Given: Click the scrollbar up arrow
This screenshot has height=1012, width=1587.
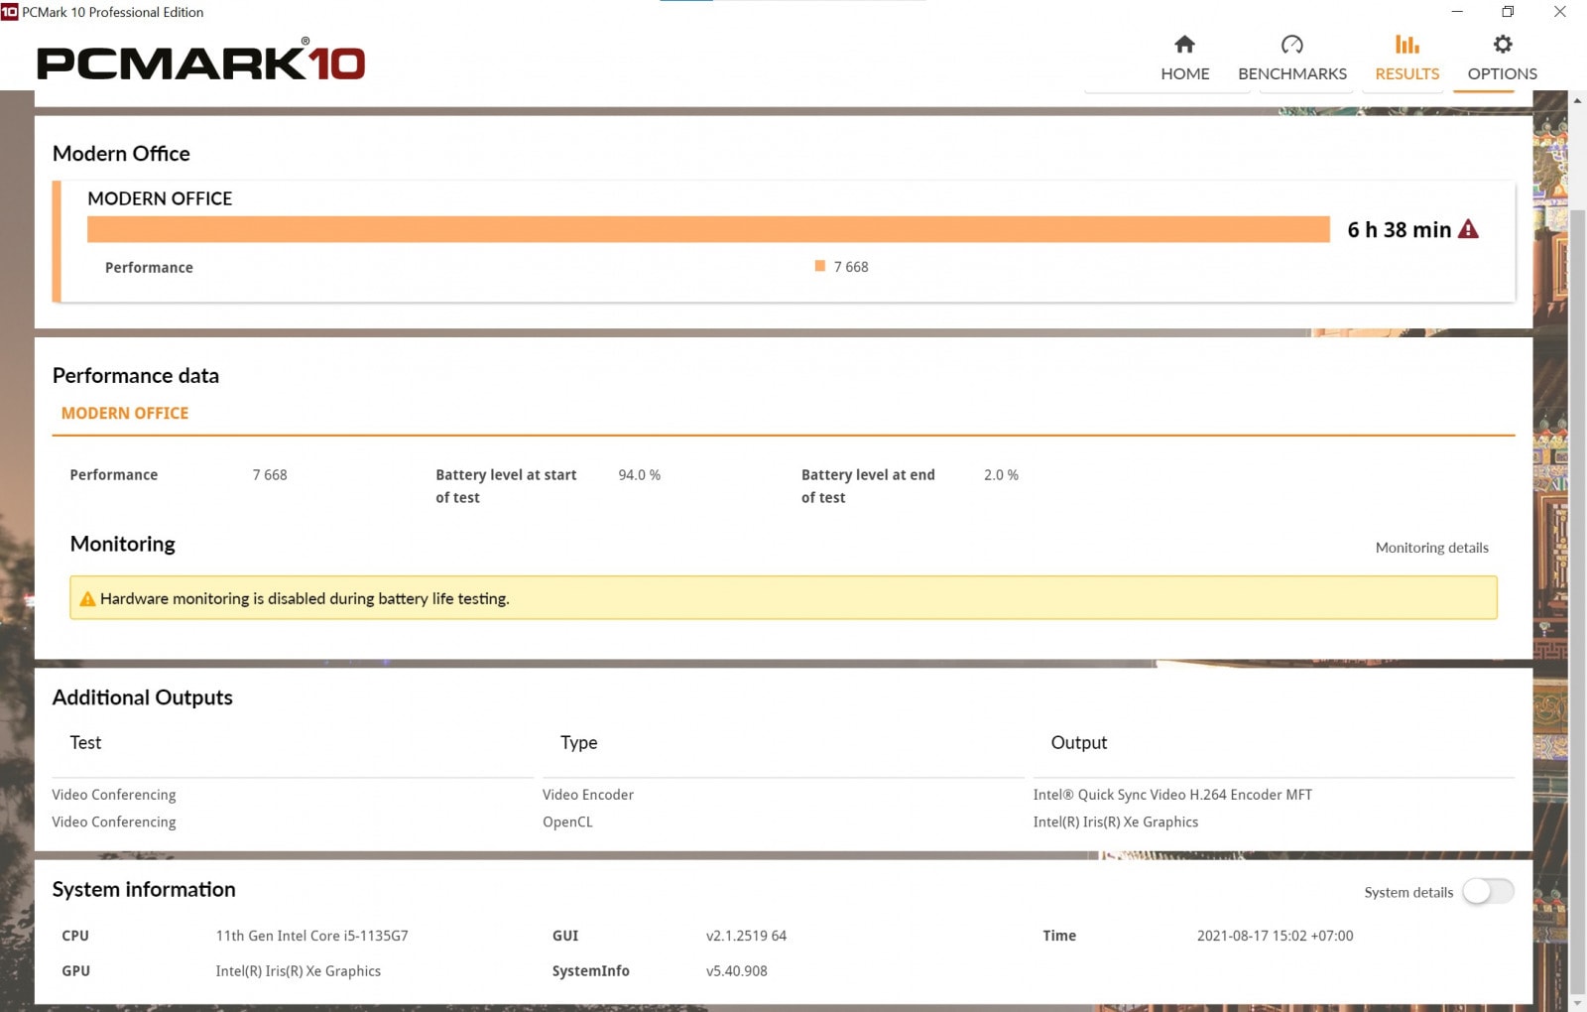Looking at the screenshot, I should click(x=1577, y=100).
